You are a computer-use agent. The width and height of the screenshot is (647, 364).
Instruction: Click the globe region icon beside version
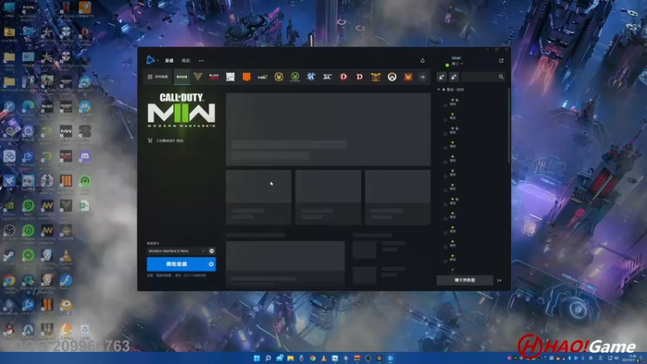point(212,251)
